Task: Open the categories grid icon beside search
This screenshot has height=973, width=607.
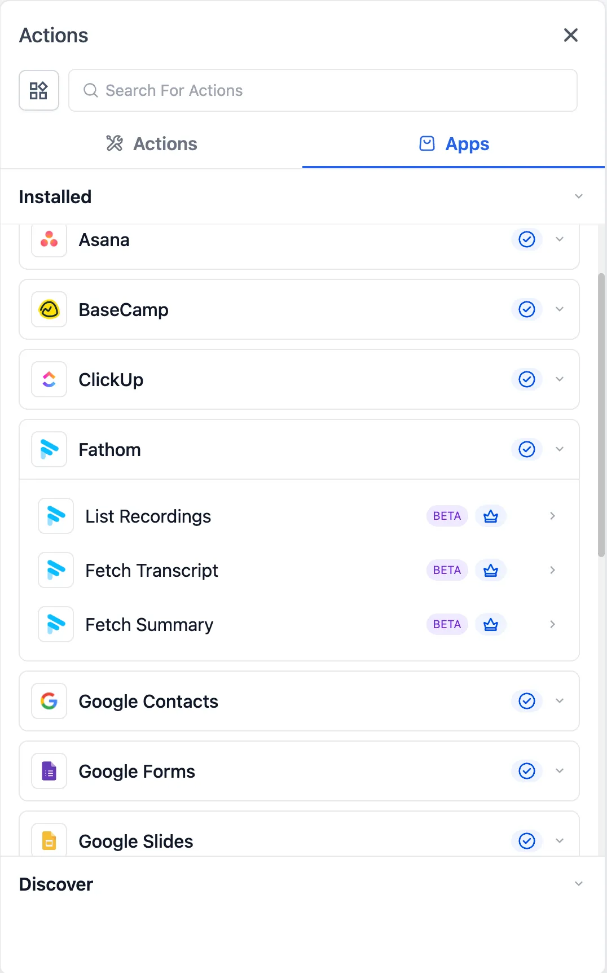Action: [38, 90]
